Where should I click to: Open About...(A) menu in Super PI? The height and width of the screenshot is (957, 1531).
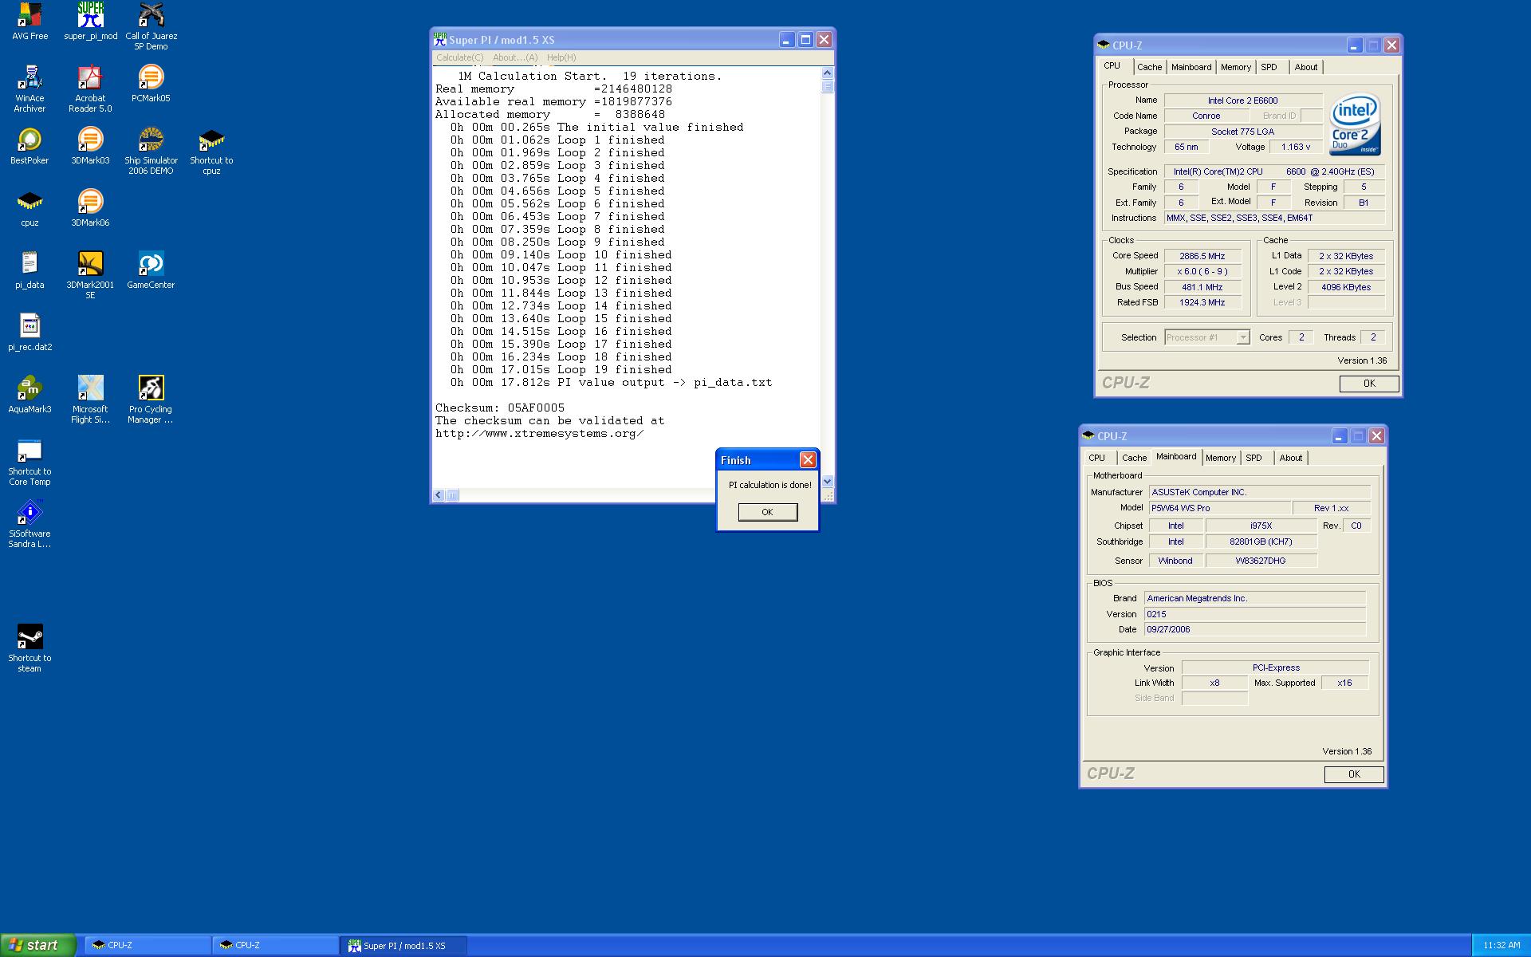point(515,57)
